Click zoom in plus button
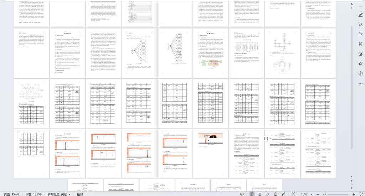The image size is (365, 196). coord(354,194)
